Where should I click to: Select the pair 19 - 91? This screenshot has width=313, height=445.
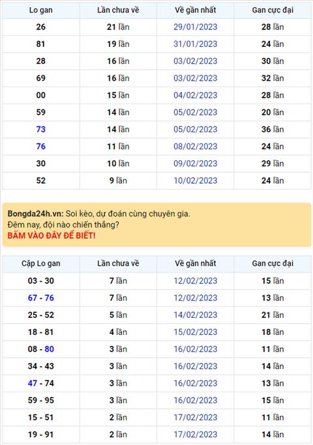click(x=41, y=434)
